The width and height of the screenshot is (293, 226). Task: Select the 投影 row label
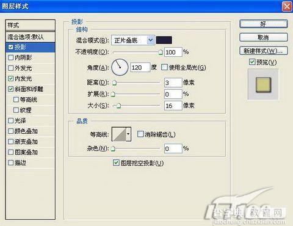coord(20,47)
